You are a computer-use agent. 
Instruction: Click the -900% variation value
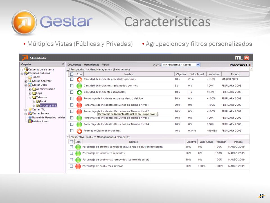pos(219,166)
